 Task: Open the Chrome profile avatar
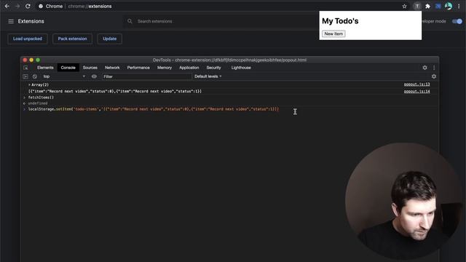[x=449, y=7]
